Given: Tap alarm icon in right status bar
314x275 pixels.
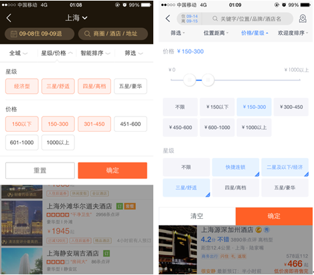Looking at the screenshot, I should pos(284,5).
